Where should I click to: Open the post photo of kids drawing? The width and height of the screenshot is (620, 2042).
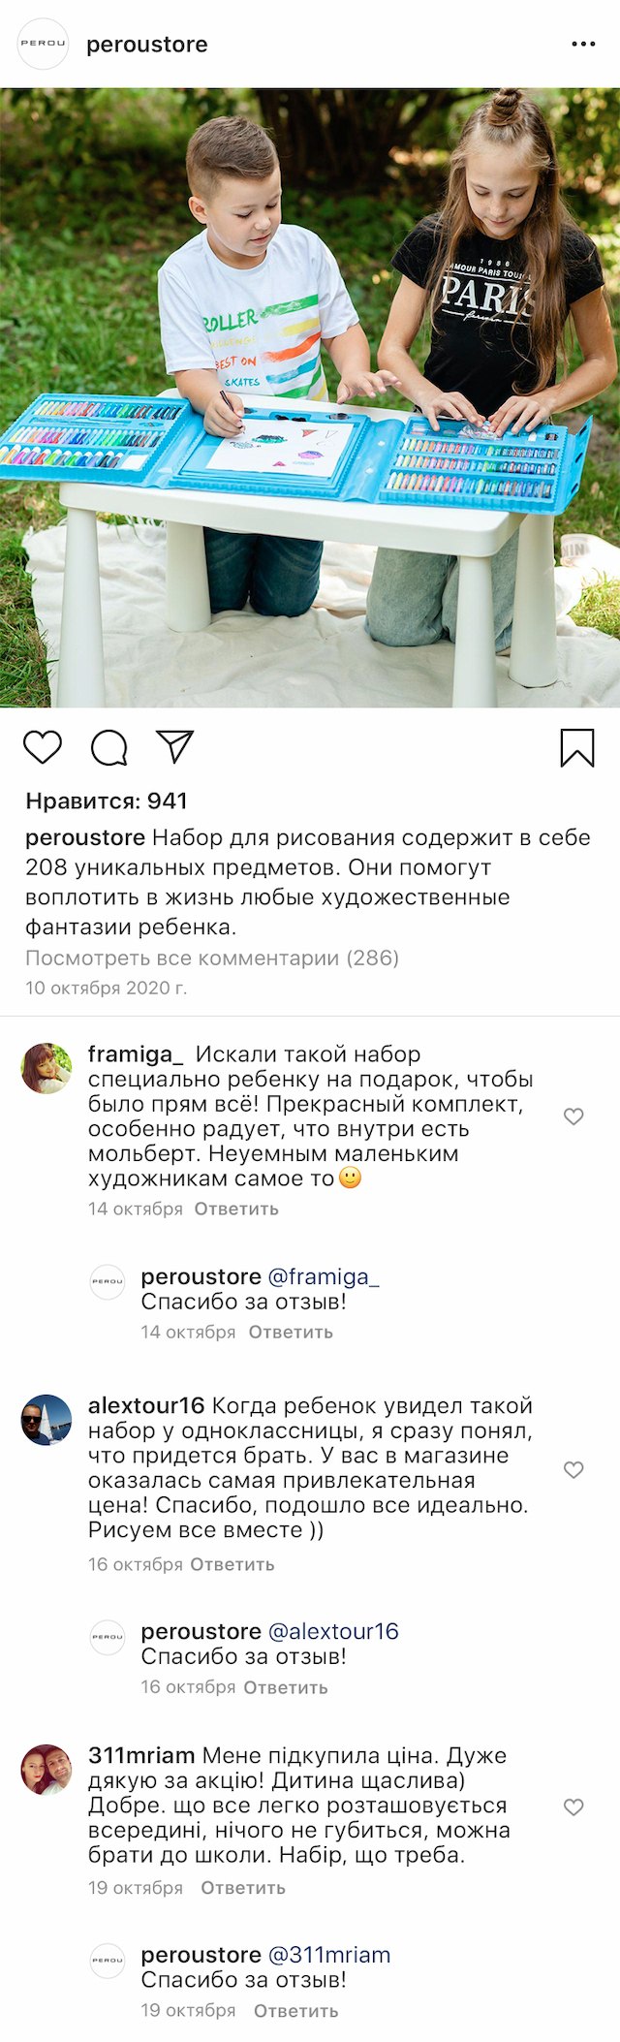point(310,397)
